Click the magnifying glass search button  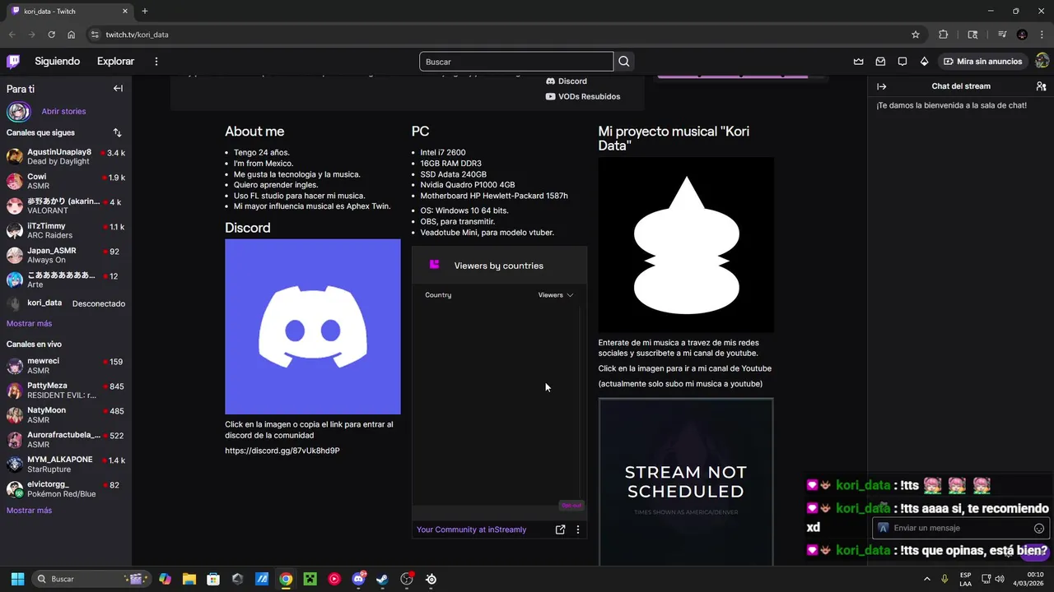tap(624, 62)
